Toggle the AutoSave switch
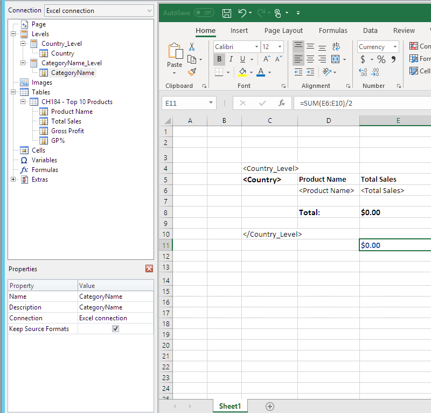The width and height of the screenshot is (431, 413). 204,13
